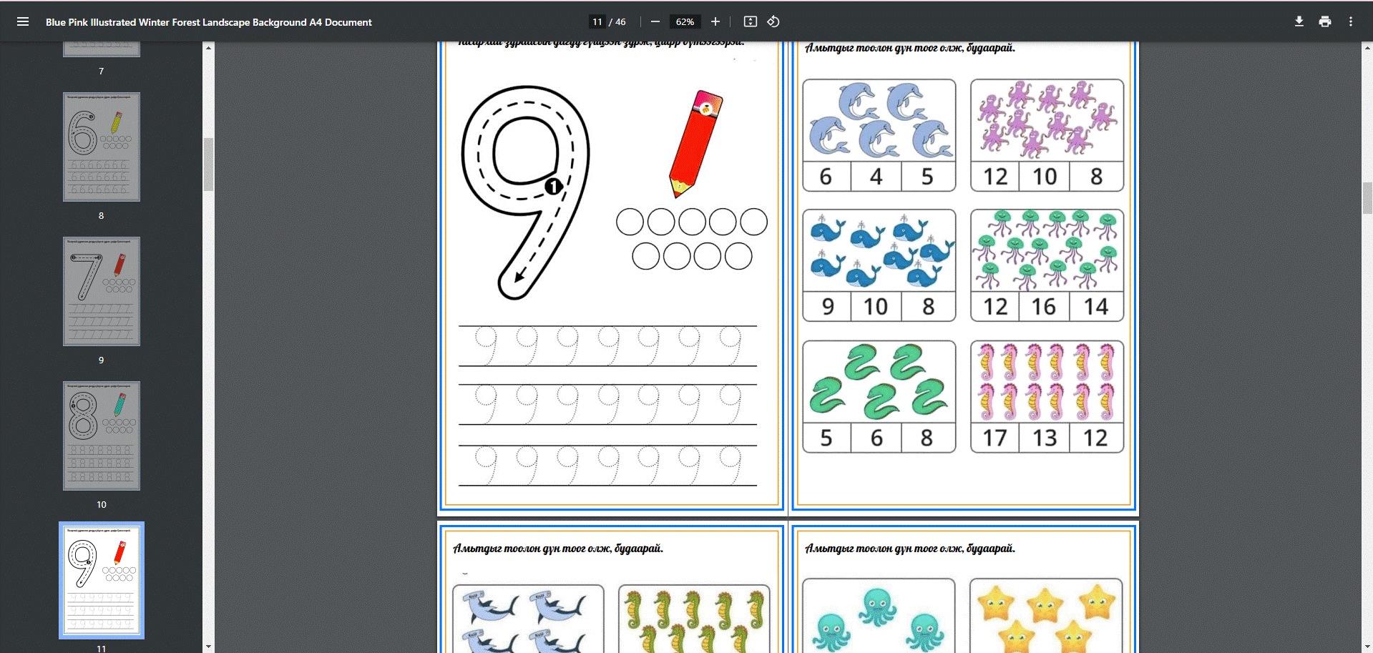Viewport: 1373px width, 653px height.
Task: Click answer 17 under the seahorses
Action: pyautogui.click(x=995, y=438)
